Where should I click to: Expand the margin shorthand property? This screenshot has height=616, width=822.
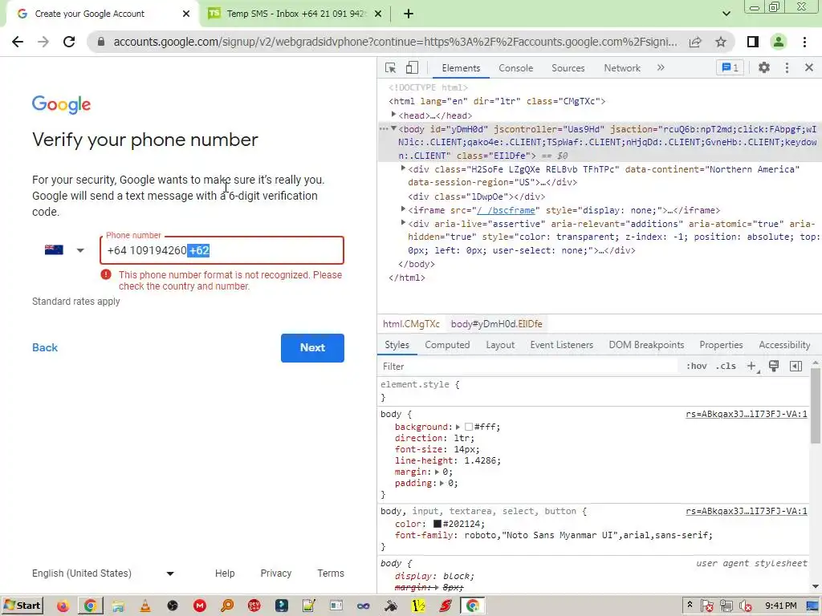tap(437, 472)
